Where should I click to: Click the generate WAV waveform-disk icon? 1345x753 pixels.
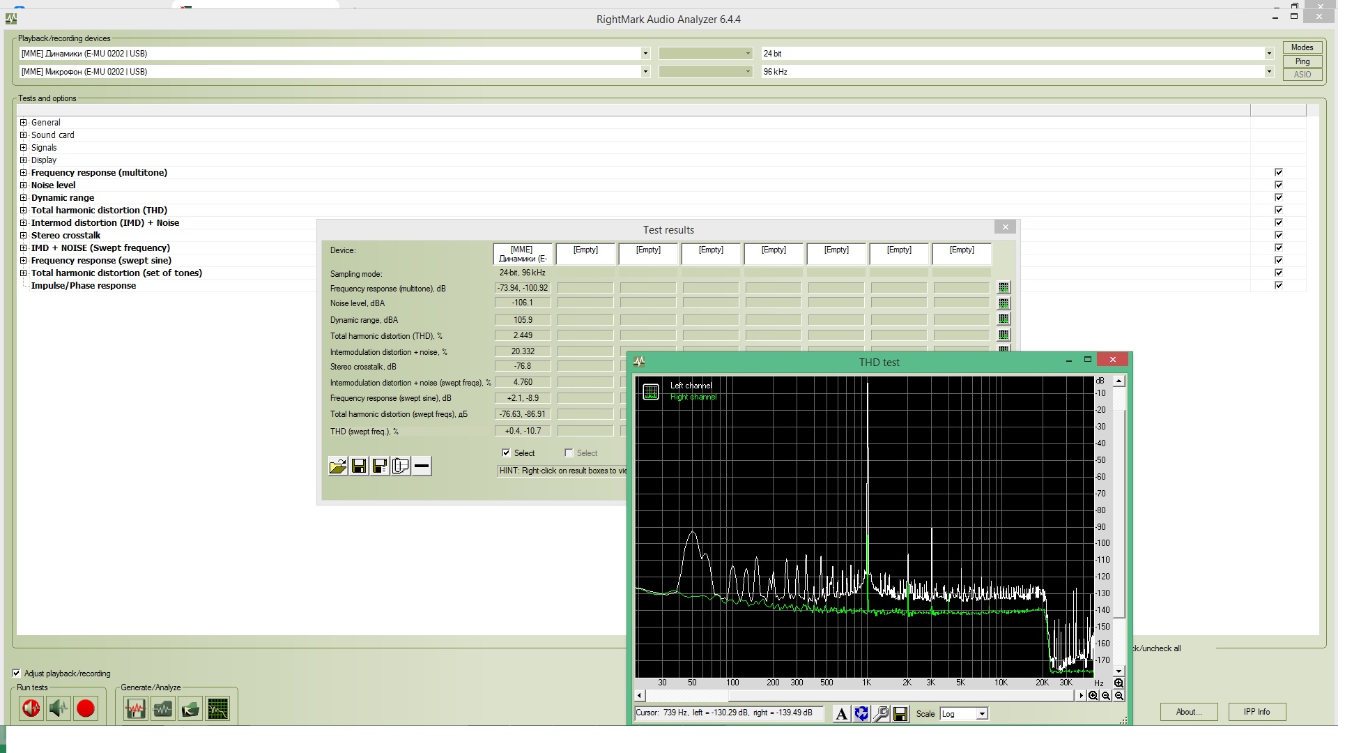(135, 709)
